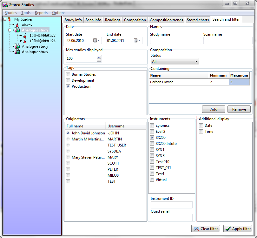The image size is (257, 238).
Task: Open the Status dropdown showing All
Action: point(175,62)
